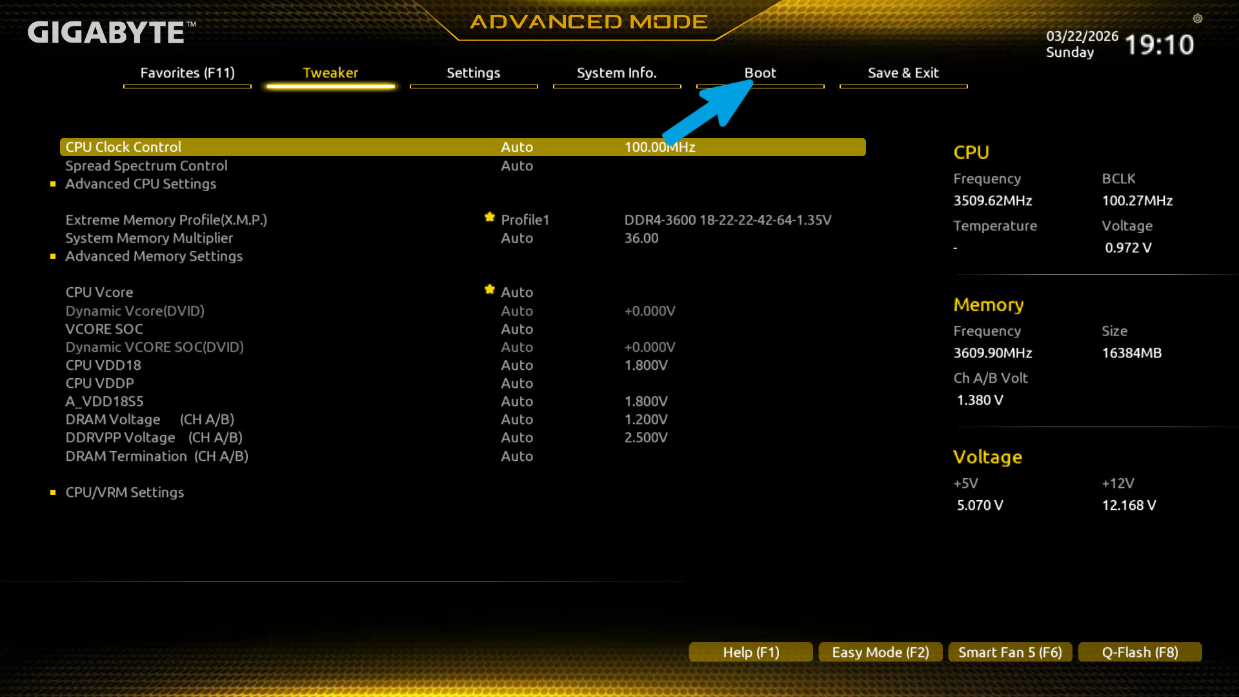Select System Memory Multiplier label
The image size is (1239, 697).
149,238
